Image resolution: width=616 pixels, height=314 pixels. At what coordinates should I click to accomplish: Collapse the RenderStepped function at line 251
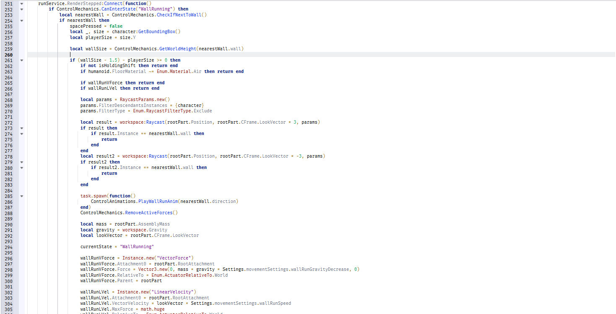21,3
